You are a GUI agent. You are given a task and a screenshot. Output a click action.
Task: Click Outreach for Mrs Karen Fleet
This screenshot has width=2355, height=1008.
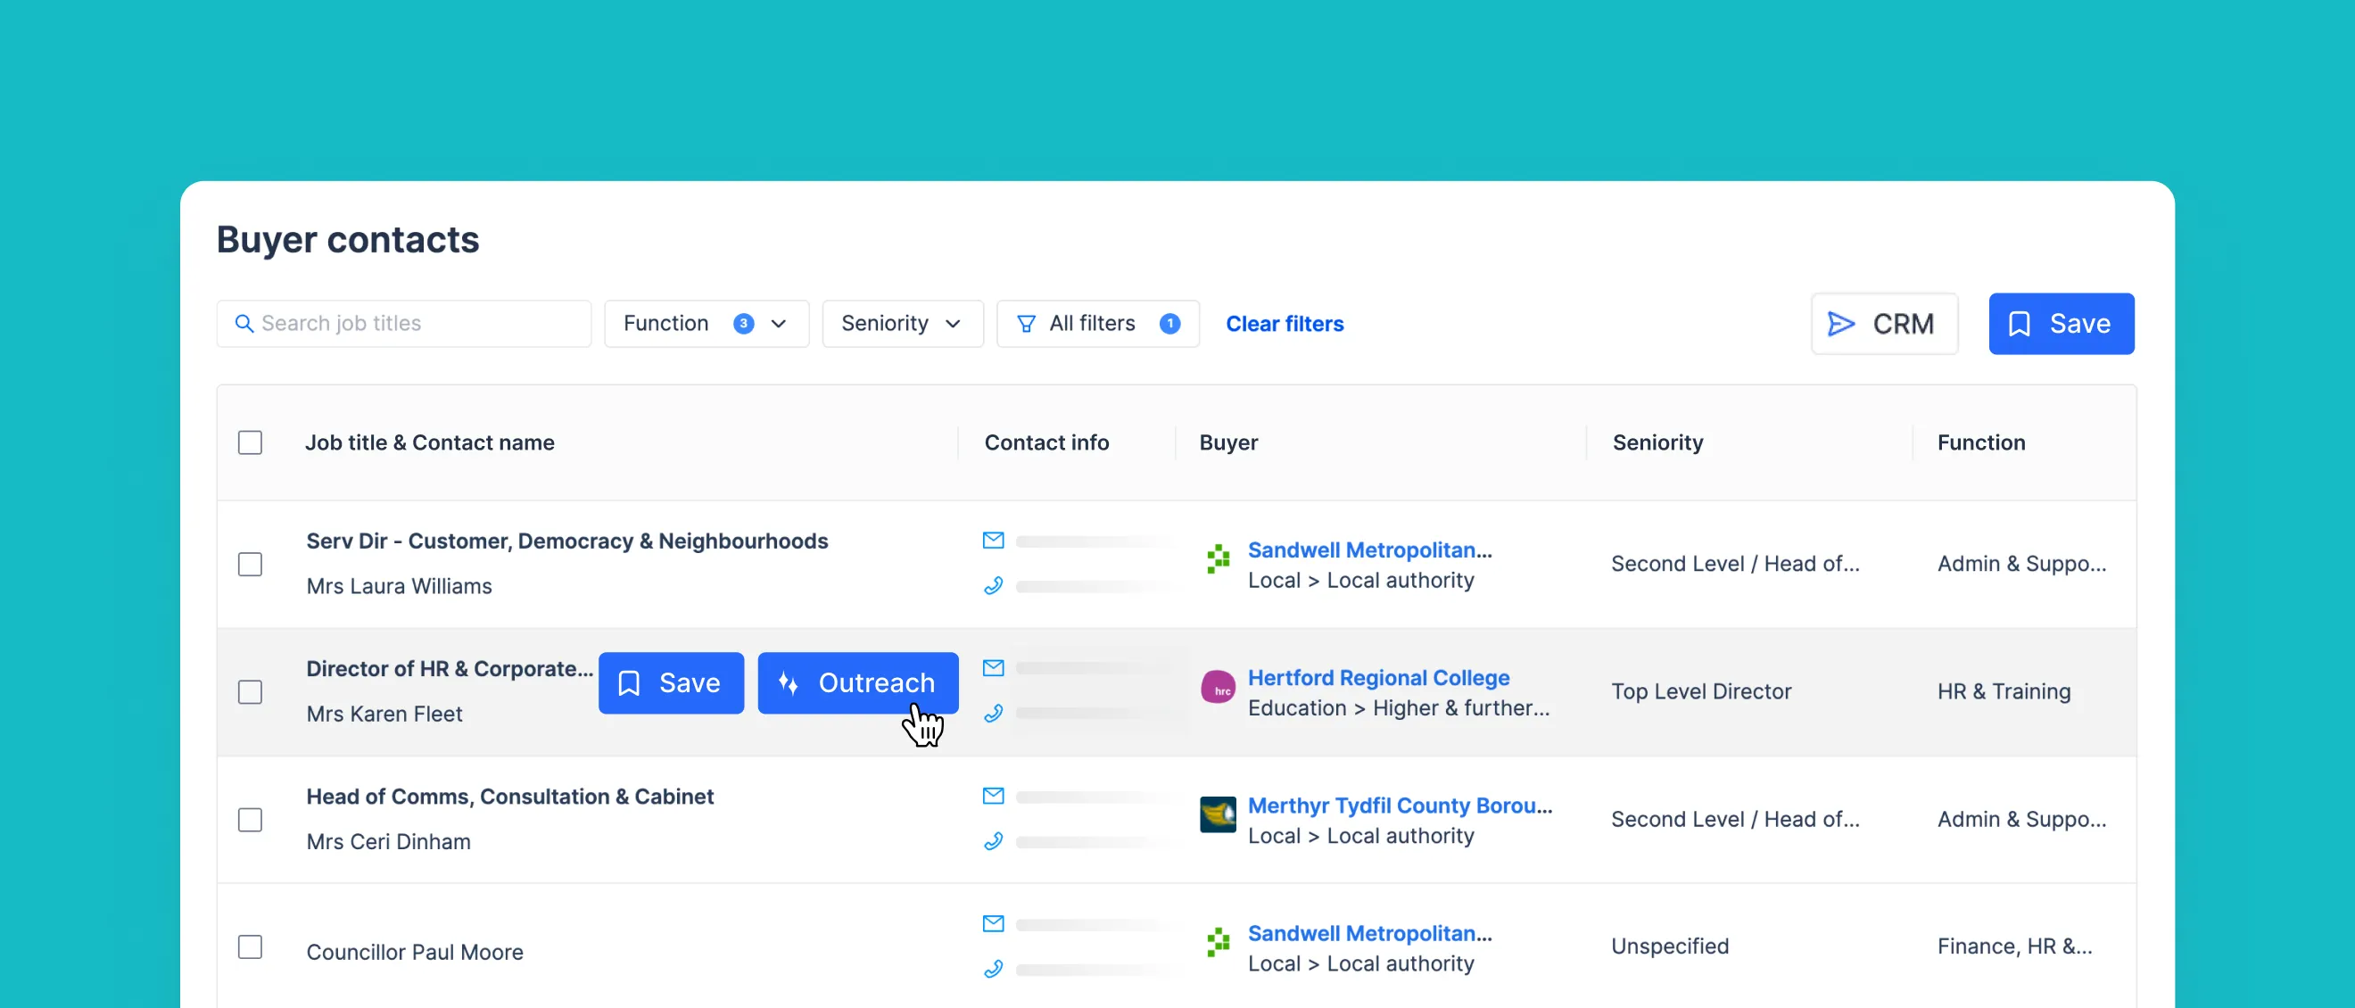857,682
